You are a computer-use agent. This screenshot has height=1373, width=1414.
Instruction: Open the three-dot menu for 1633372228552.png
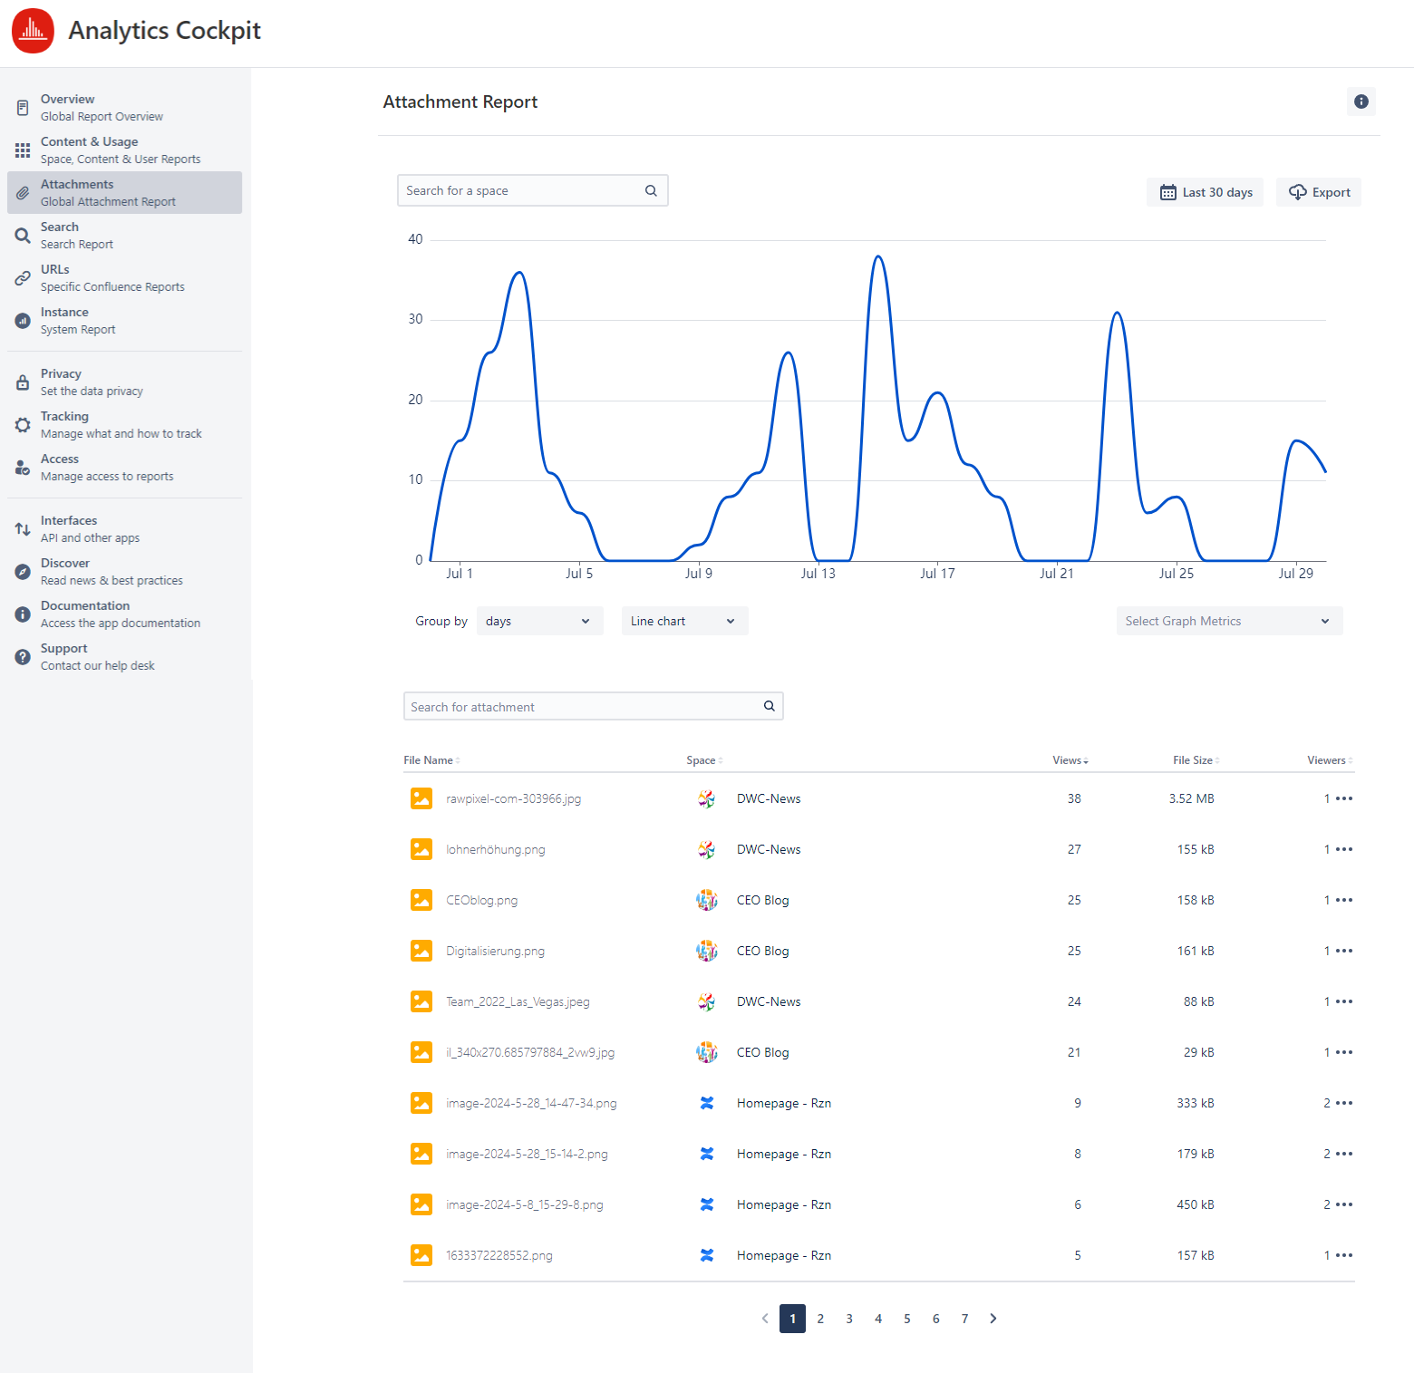(x=1344, y=1255)
